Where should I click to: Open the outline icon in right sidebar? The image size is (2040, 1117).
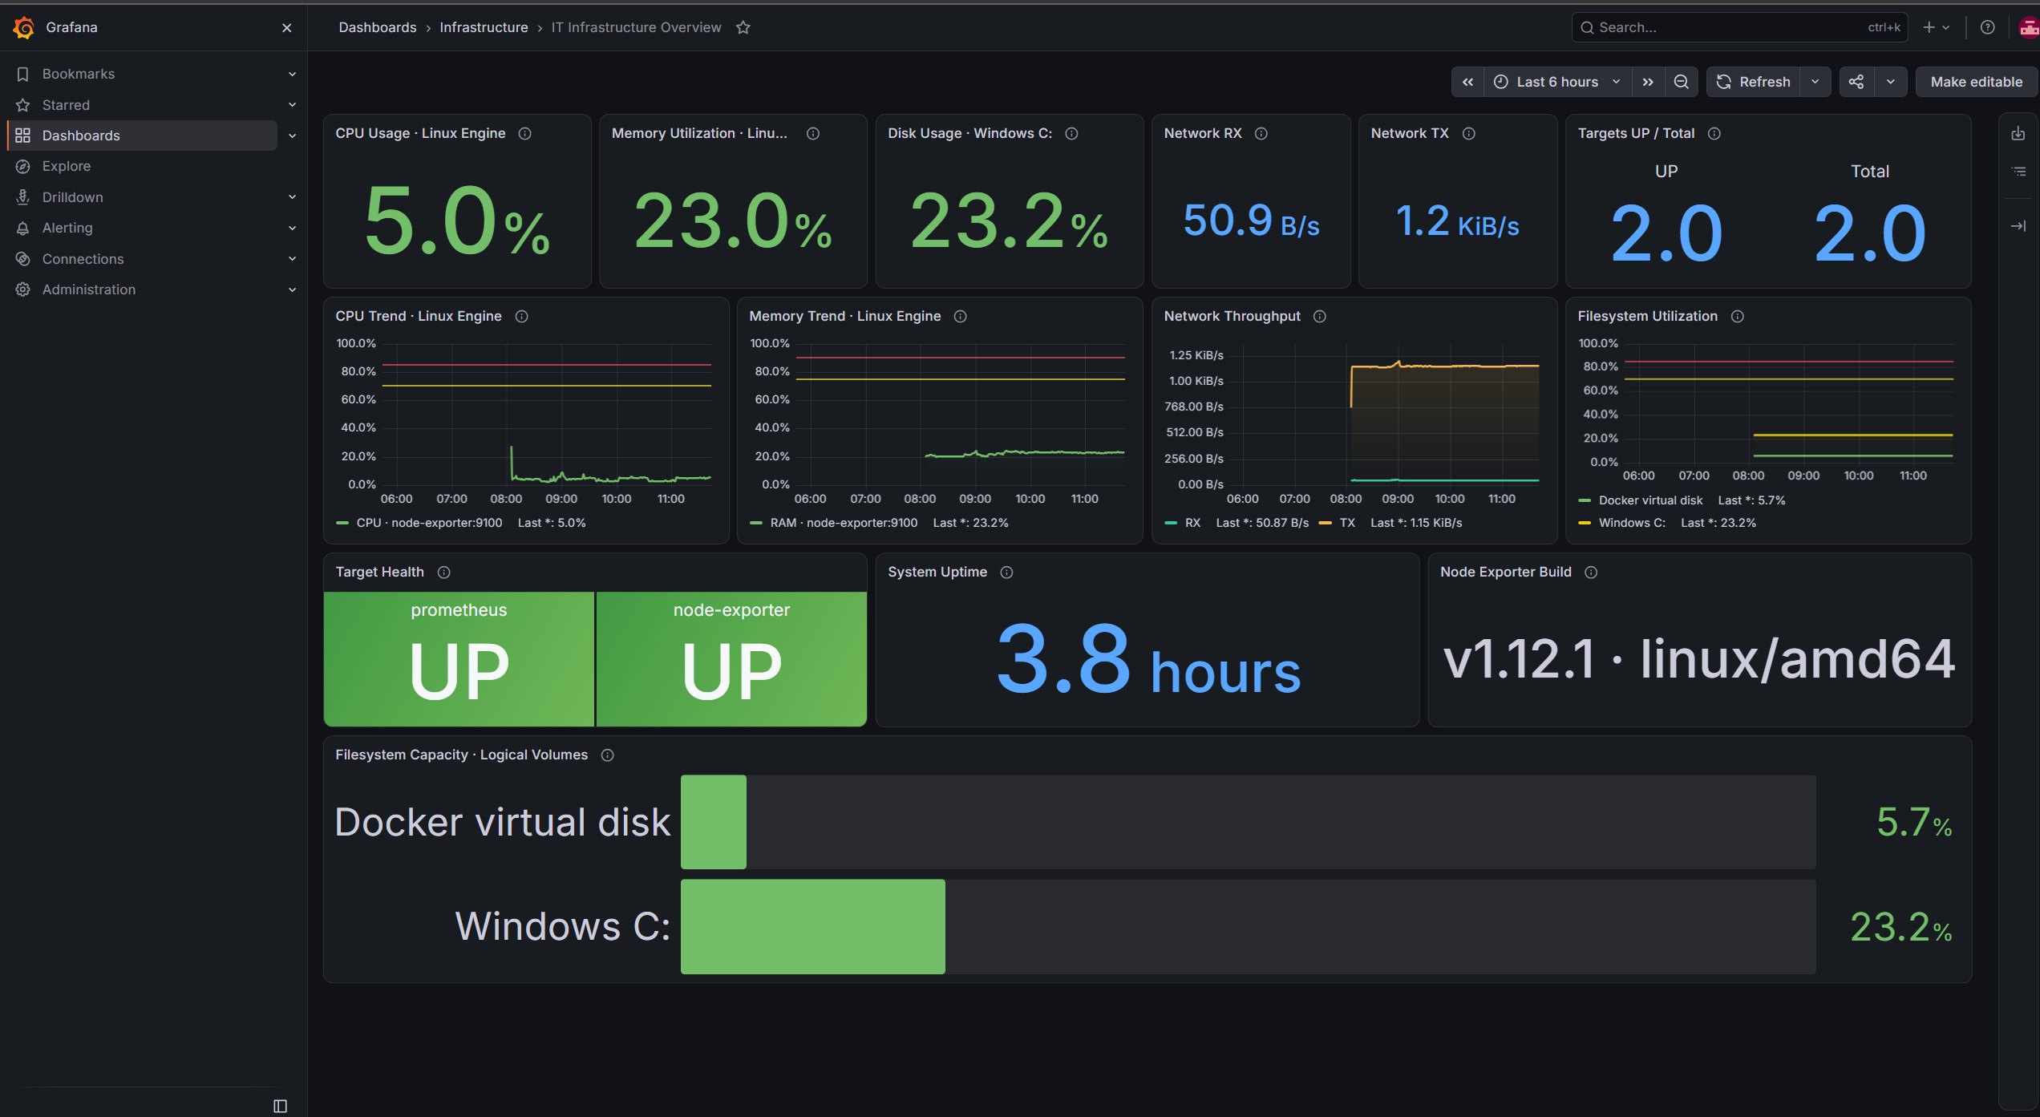(2018, 172)
